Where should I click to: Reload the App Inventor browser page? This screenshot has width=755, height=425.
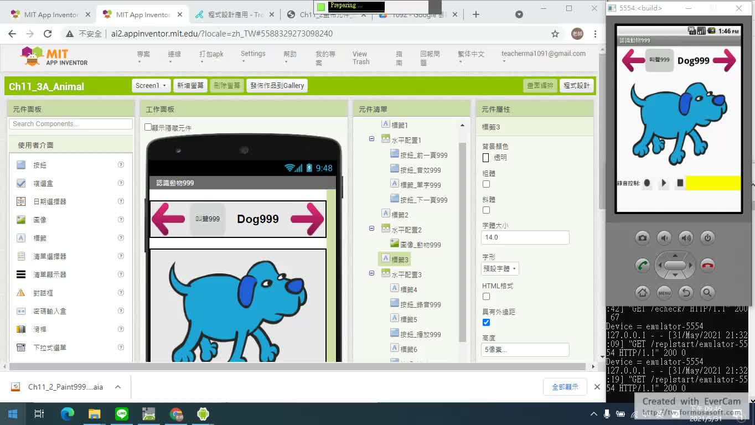[48, 34]
